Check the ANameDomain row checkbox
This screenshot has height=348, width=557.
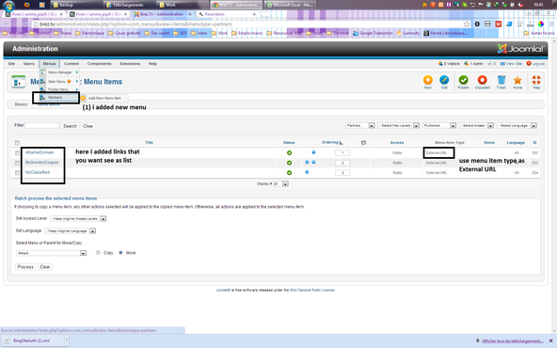[x=17, y=152]
